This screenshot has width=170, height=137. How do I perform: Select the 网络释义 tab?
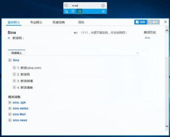click(17, 53)
